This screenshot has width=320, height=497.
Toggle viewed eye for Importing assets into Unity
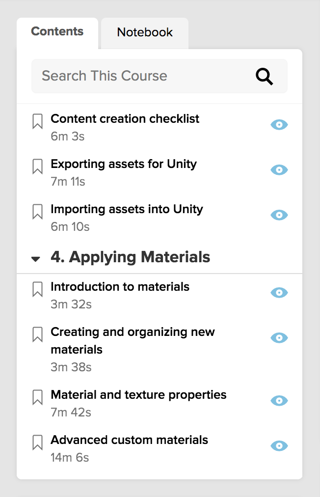[x=279, y=215]
